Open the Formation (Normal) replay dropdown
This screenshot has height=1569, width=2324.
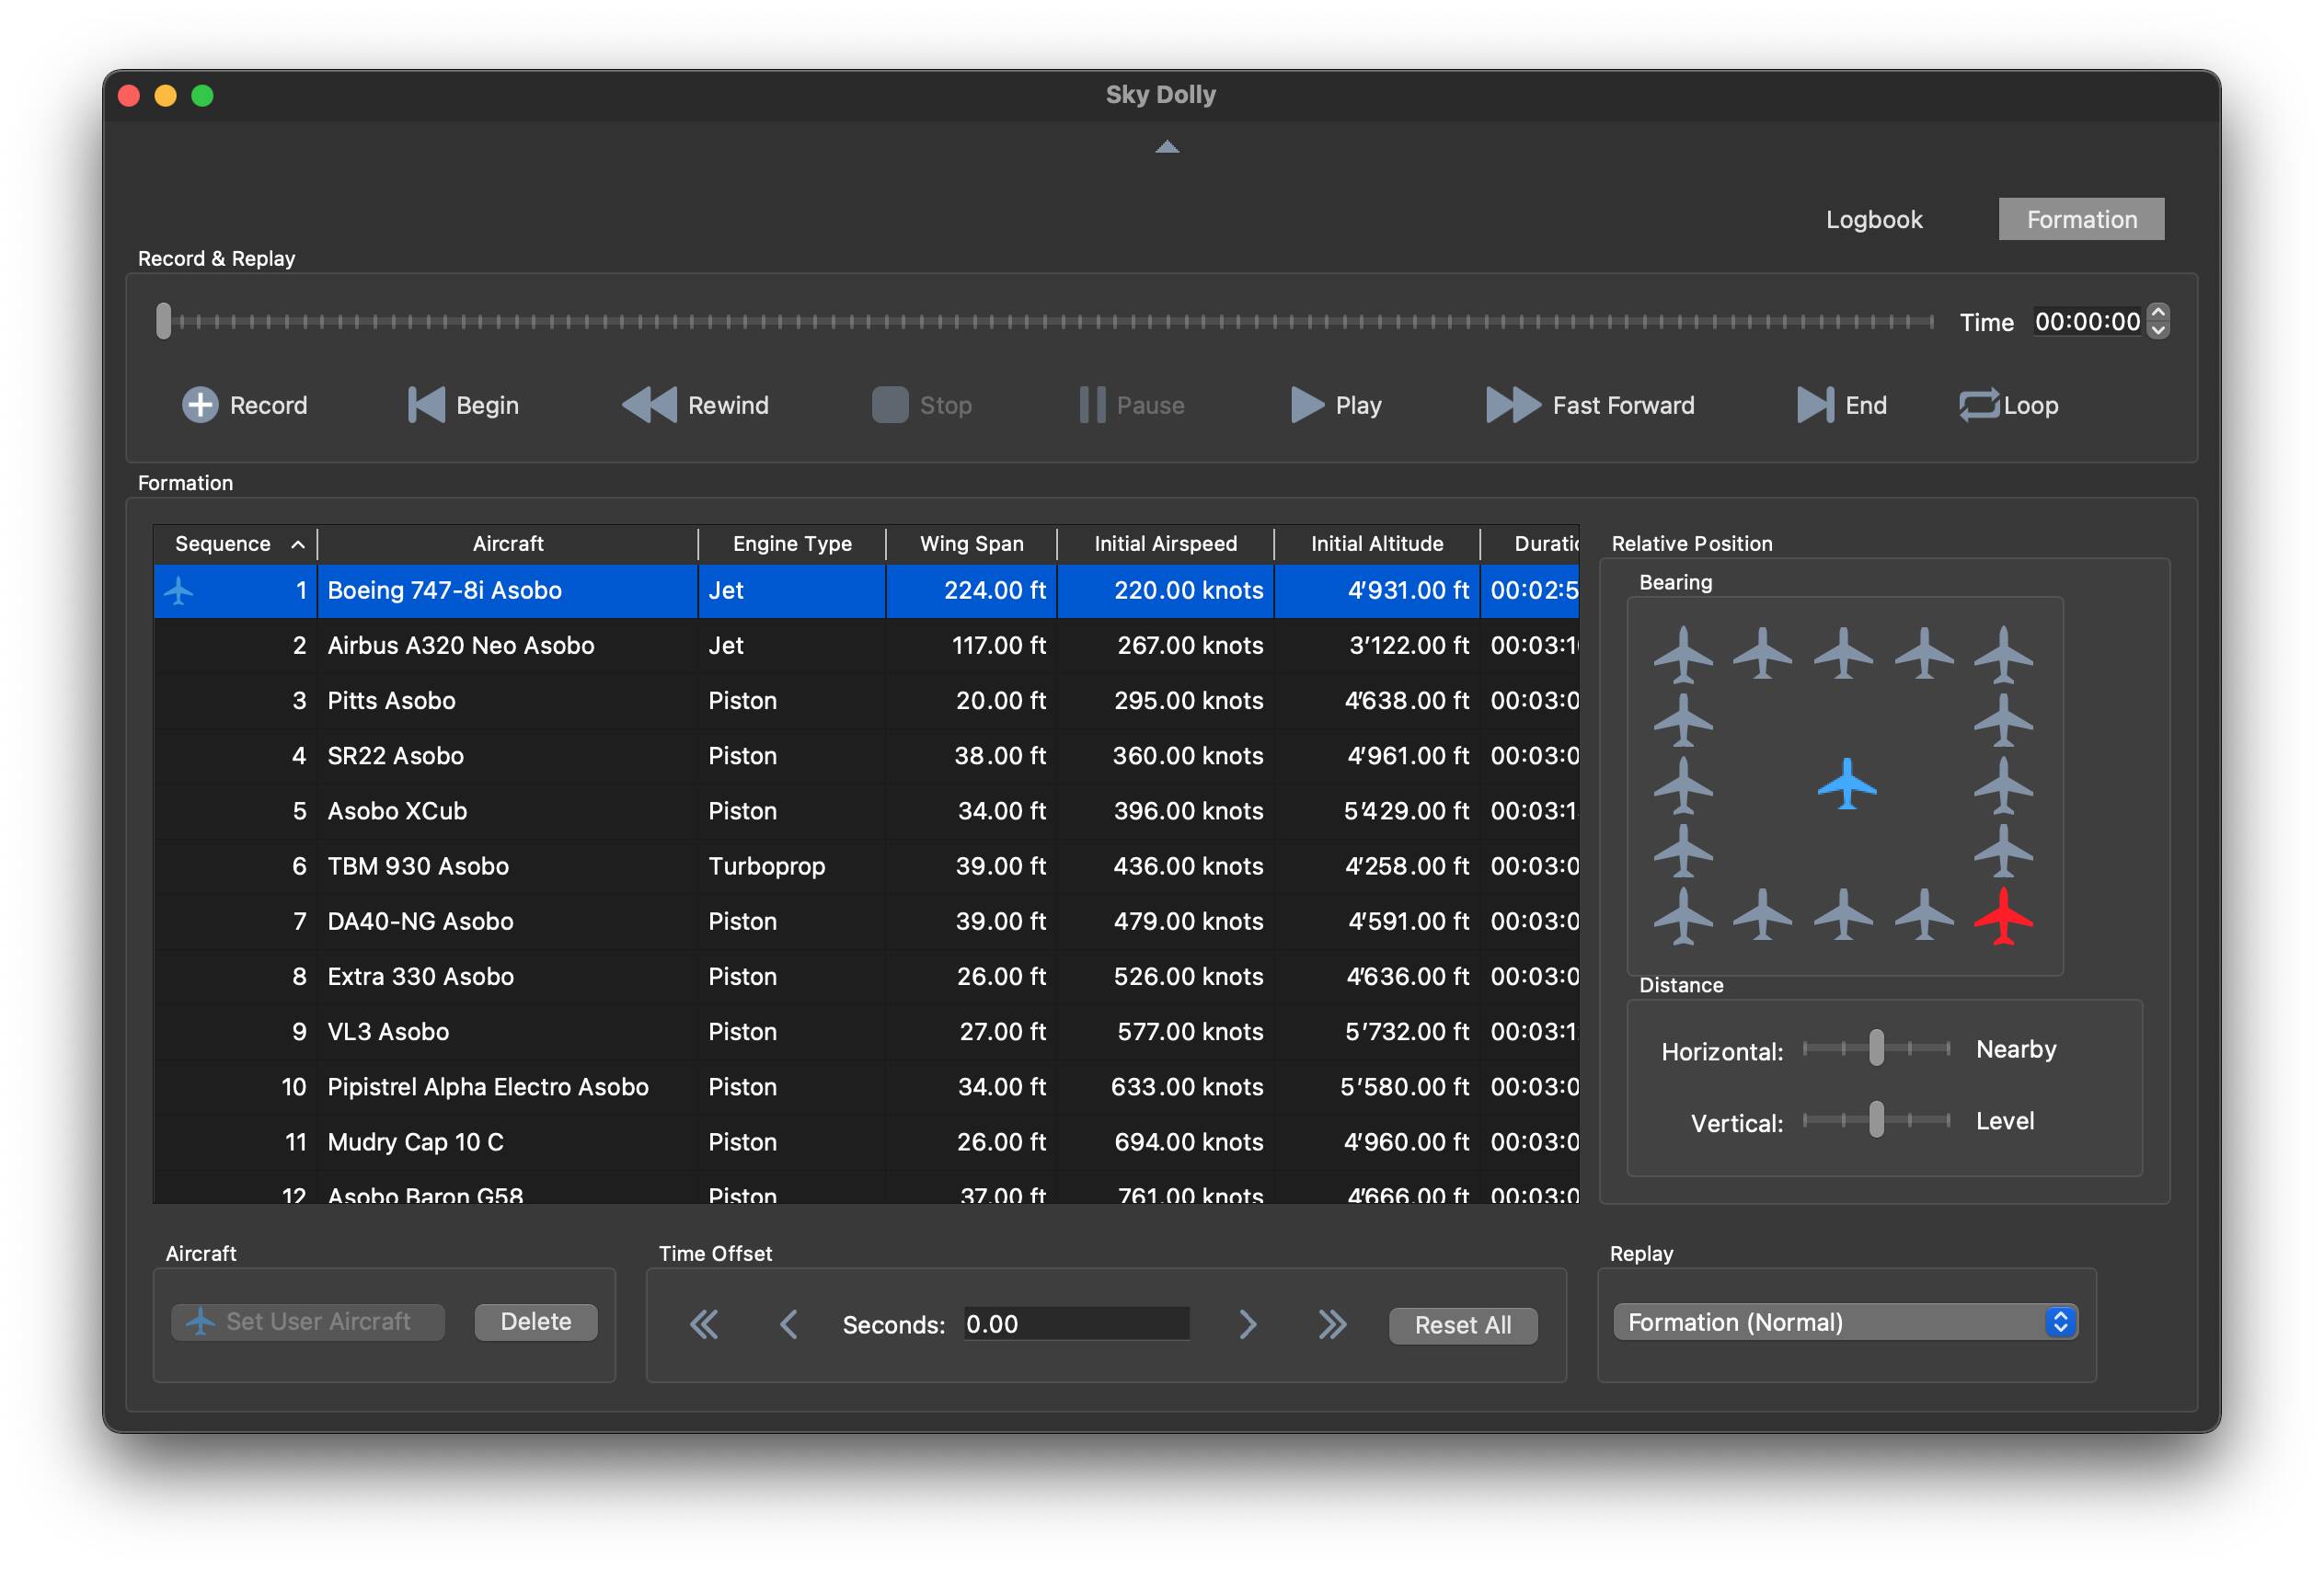click(1845, 1322)
